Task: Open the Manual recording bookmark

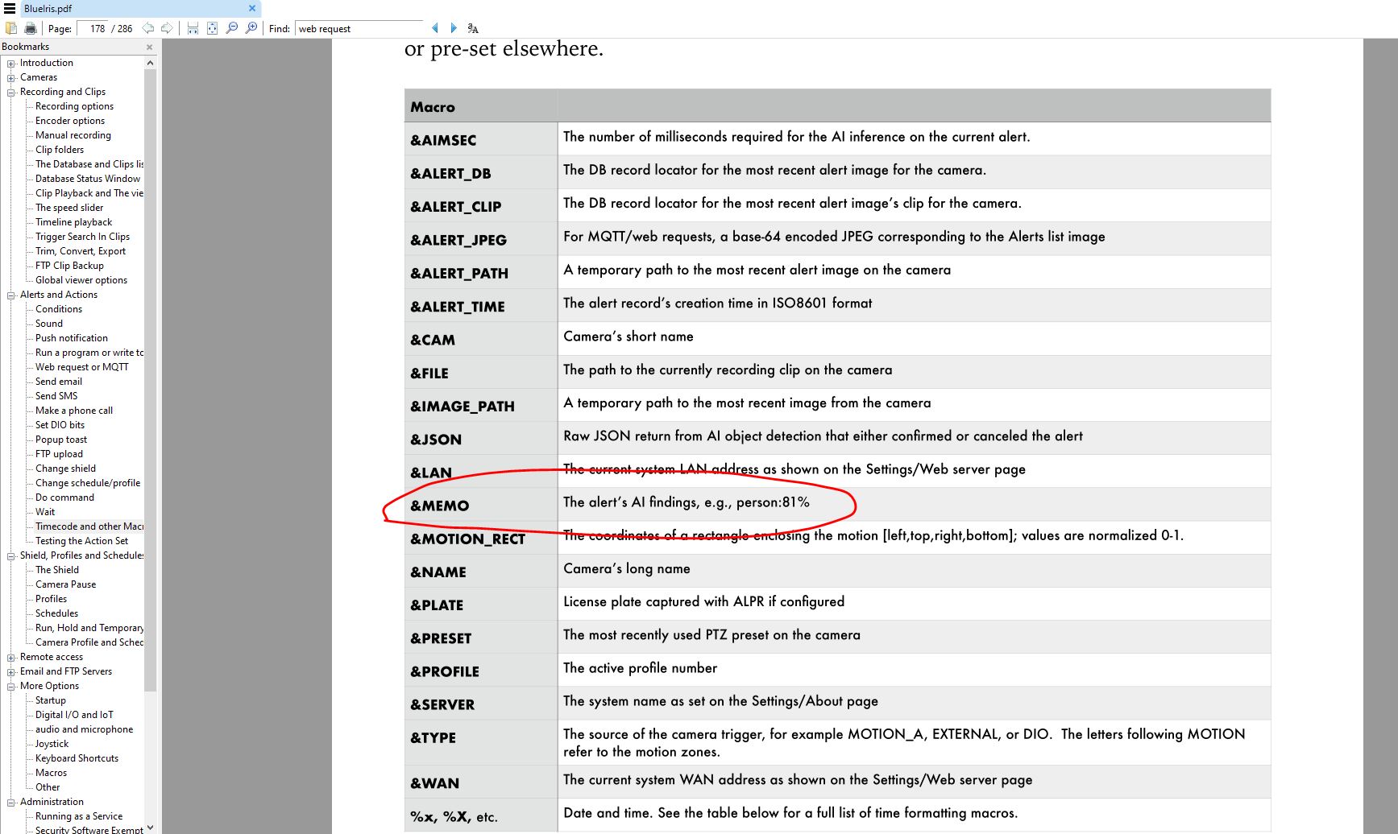Action: click(73, 135)
